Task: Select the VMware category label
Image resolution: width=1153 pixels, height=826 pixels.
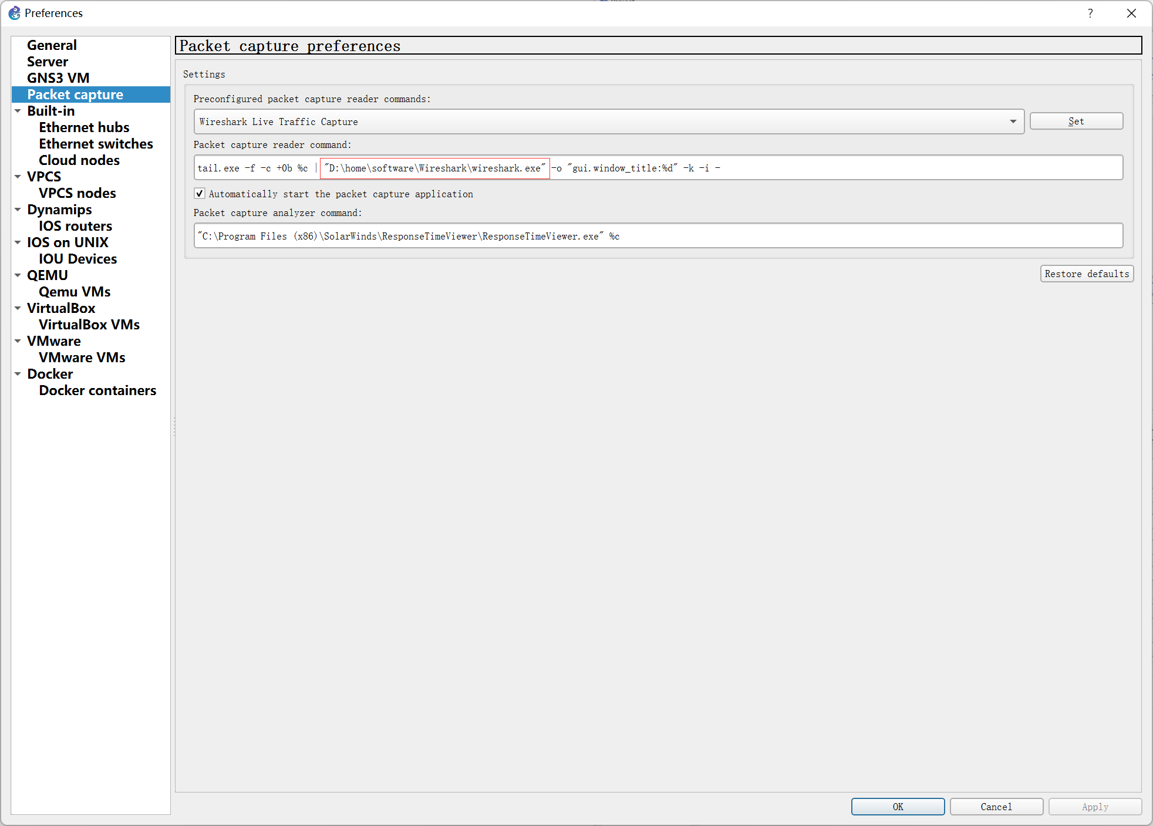Action: point(54,341)
